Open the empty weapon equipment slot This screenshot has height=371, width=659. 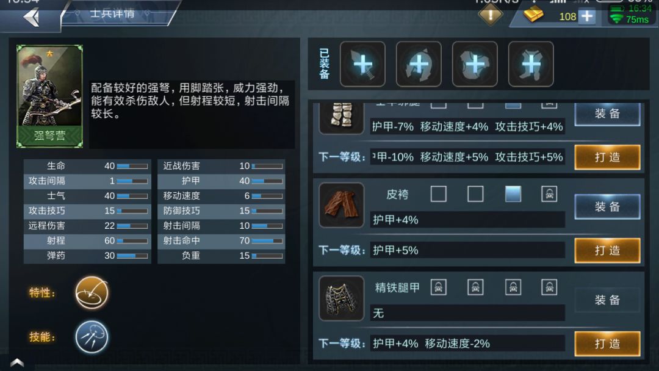pos(362,64)
